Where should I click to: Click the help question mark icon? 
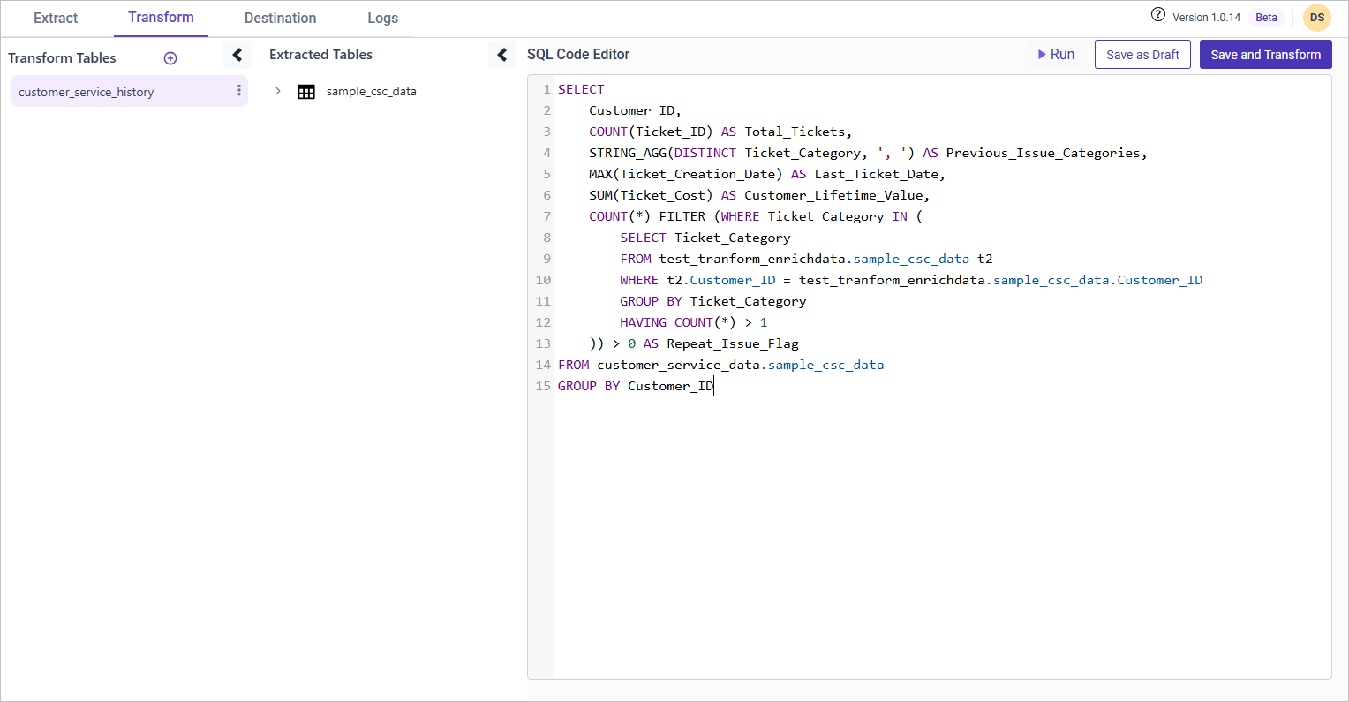click(1158, 15)
